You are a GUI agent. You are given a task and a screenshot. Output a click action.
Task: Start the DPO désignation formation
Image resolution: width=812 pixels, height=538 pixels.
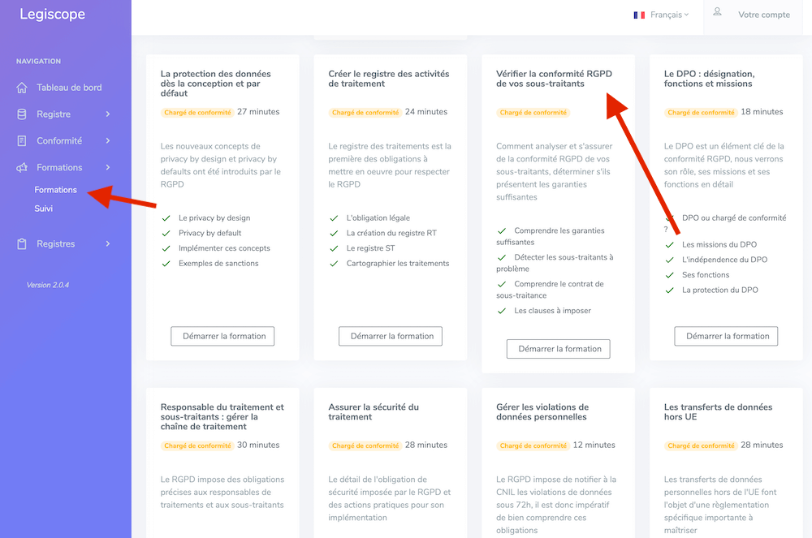[x=726, y=336]
